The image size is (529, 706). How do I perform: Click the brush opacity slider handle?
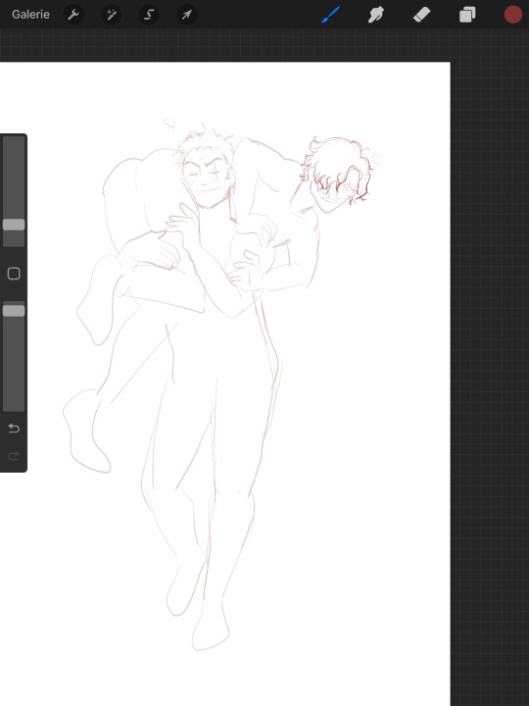point(14,311)
